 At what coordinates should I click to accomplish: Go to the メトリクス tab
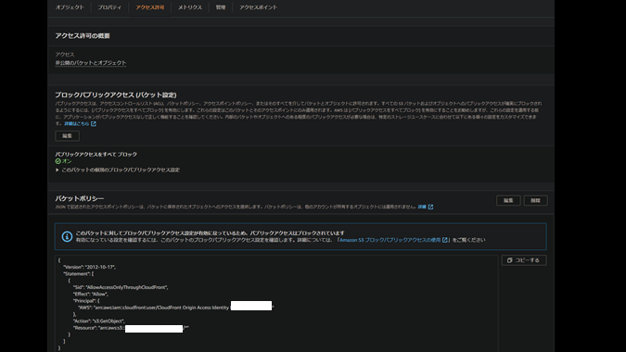(x=190, y=7)
